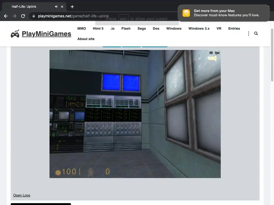Click the health cross icon in HUD
Screen dimensions: 274x205
(x=58, y=172)
